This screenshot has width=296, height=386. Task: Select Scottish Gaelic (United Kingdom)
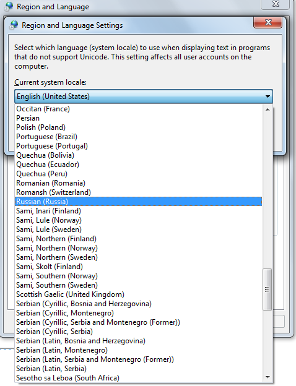(138, 294)
